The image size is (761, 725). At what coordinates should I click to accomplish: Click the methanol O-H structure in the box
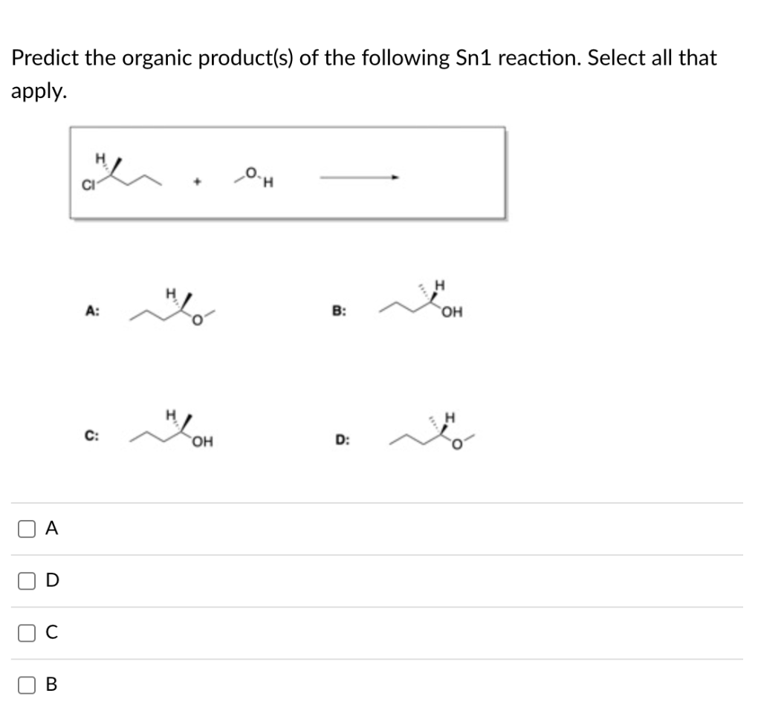253,177
